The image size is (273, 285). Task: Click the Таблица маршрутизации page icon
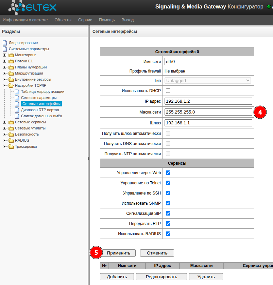17,91
